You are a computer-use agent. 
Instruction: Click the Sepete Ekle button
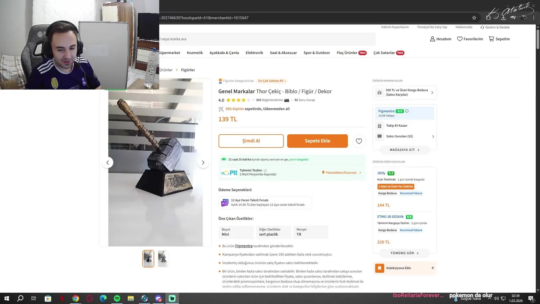coord(318,141)
